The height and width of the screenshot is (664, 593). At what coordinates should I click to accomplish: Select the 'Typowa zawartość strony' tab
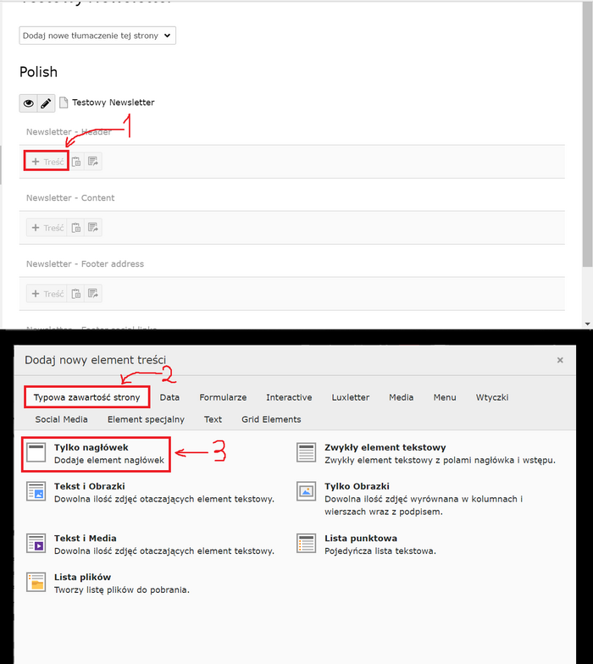point(86,397)
